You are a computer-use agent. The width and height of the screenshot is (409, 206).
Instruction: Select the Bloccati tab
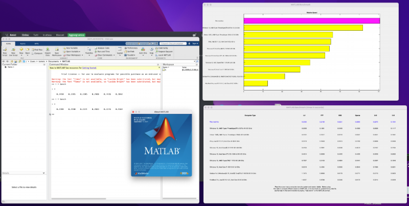pos(60,35)
